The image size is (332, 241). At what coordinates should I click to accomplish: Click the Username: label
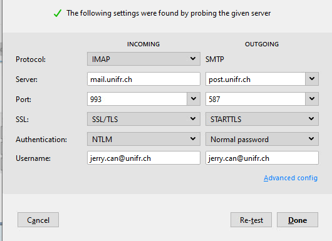pyautogui.click(x=33, y=158)
